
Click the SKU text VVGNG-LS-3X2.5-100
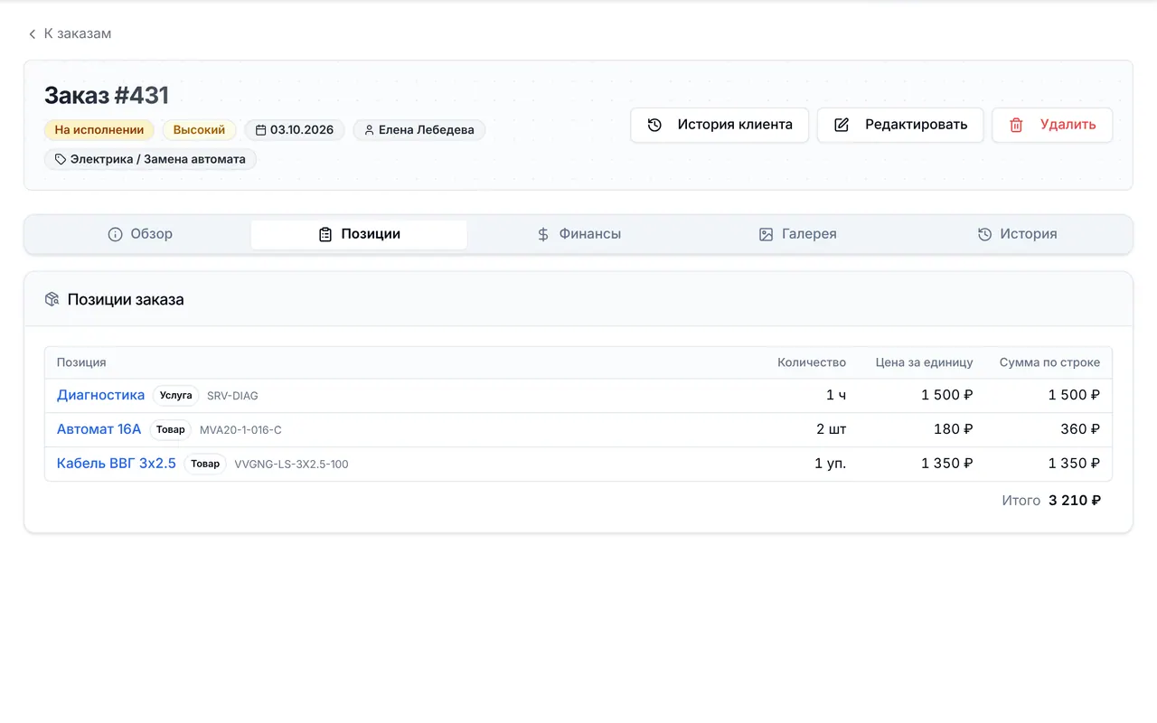coord(291,465)
